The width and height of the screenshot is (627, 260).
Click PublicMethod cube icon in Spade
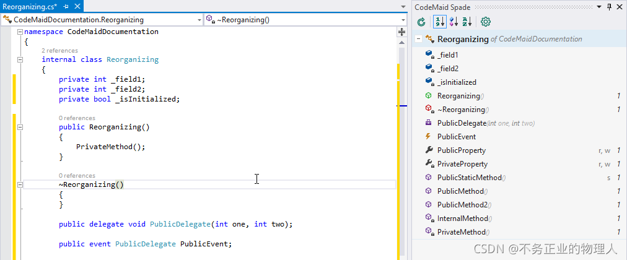pyautogui.click(x=429, y=191)
